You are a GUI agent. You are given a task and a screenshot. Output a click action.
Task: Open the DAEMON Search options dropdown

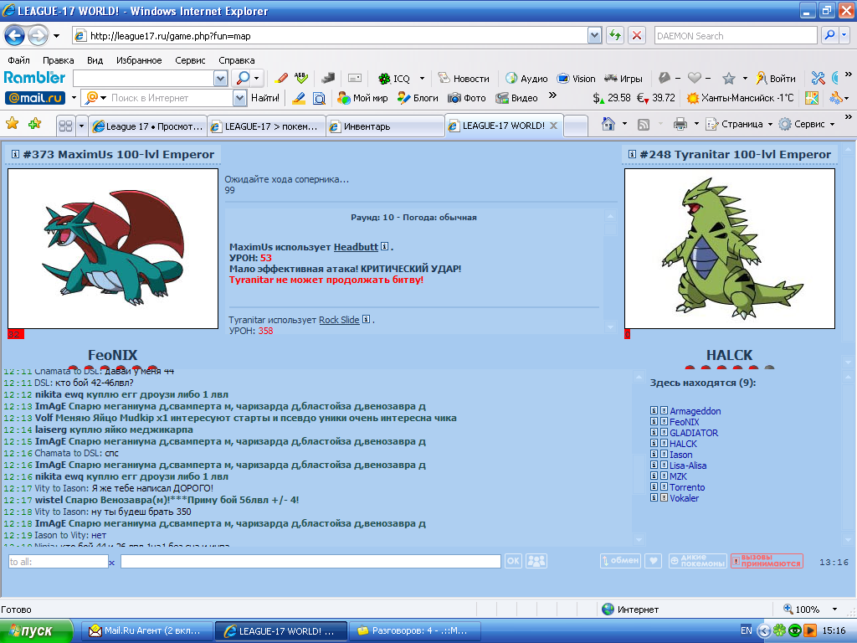pos(844,35)
